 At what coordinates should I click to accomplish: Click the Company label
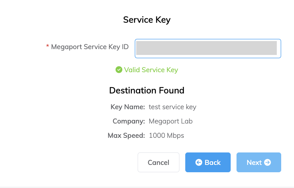tap(129, 121)
